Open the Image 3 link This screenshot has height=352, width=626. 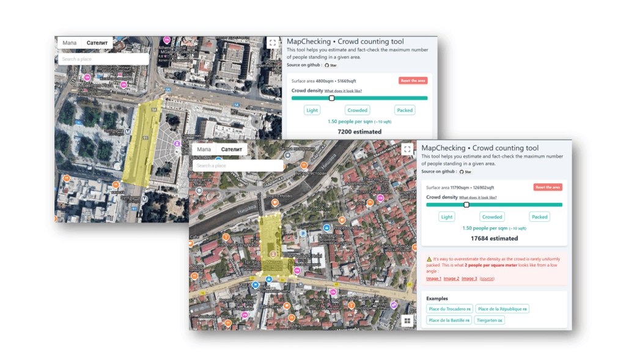coord(469,279)
